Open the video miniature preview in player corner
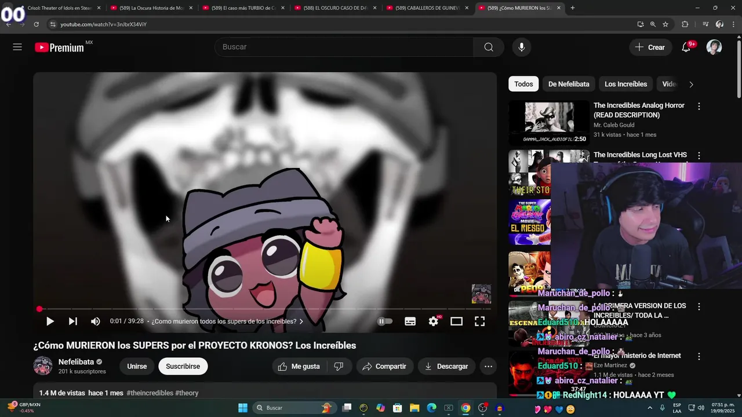 (481, 294)
